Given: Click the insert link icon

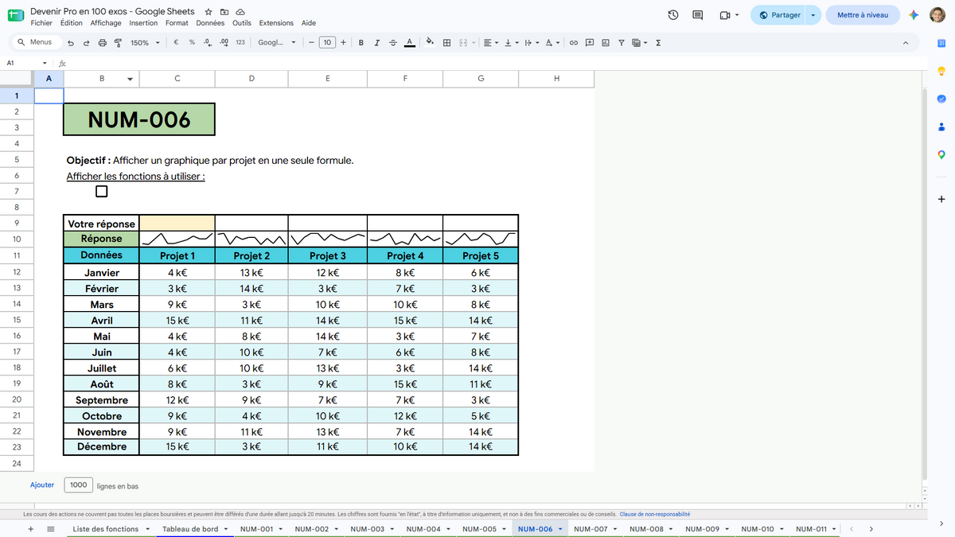Looking at the screenshot, I should point(573,43).
